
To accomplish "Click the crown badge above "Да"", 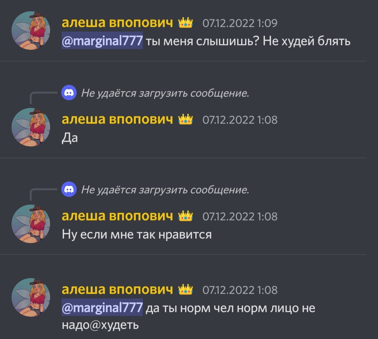I will coord(185,120).
